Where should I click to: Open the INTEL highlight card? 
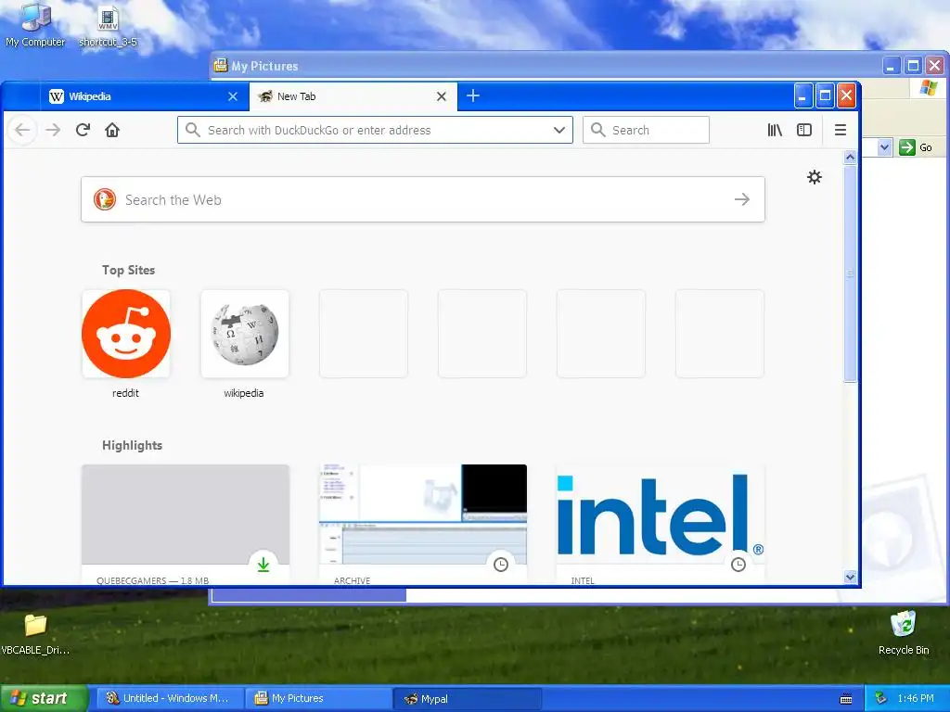[661, 525]
